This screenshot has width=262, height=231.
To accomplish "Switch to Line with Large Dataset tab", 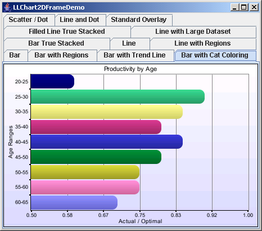I will 193,32.
